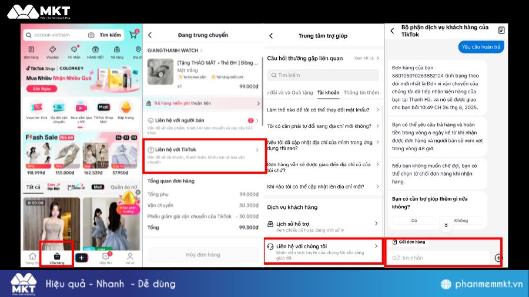Open the live video card showing 00:08
Screen dimensions: 529x297
pos(51,224)
